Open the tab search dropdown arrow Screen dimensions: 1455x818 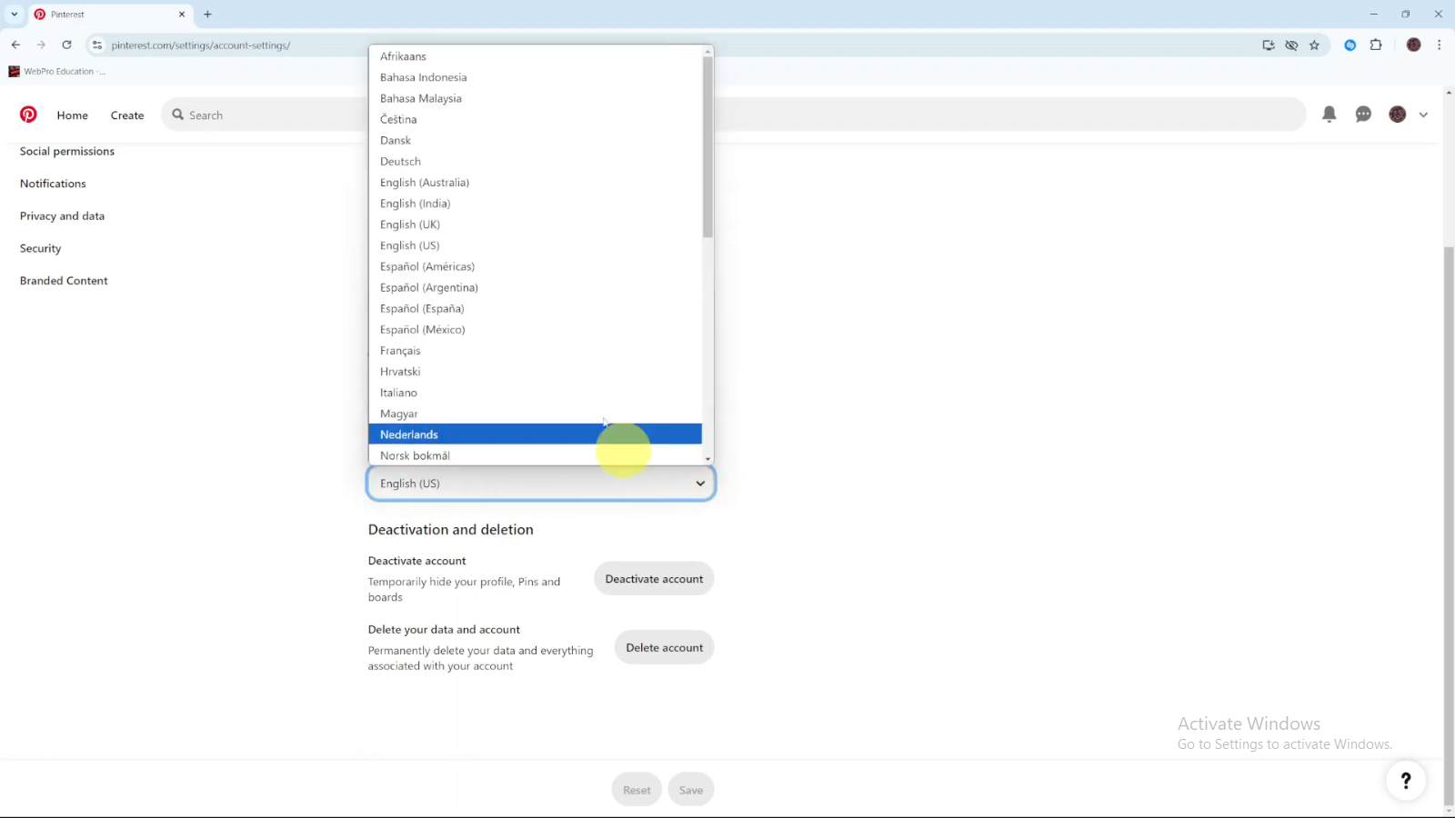pyautogui.click(x=15, y=14)
